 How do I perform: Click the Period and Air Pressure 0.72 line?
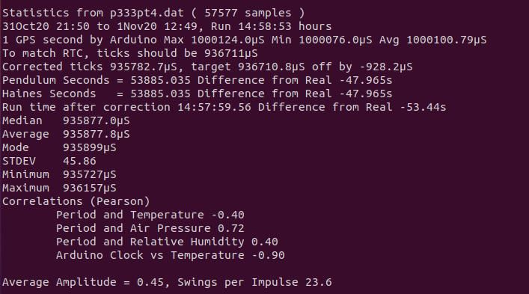pos(150,228)
